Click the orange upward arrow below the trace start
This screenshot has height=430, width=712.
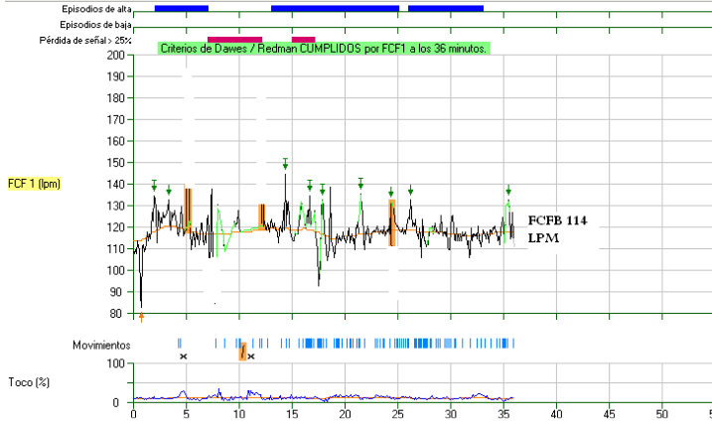[141, 317]
